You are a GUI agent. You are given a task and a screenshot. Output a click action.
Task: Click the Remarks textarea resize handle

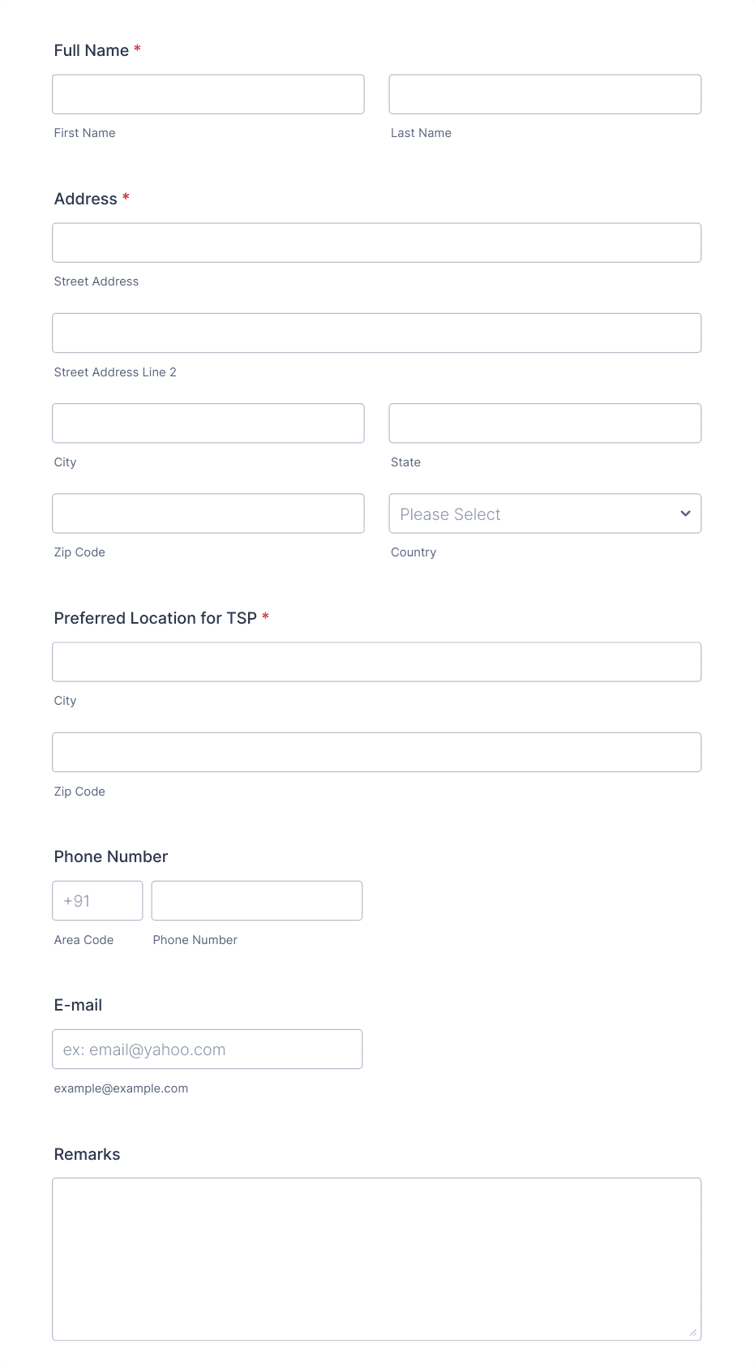pyautogui.click(x=693, y=1333)
